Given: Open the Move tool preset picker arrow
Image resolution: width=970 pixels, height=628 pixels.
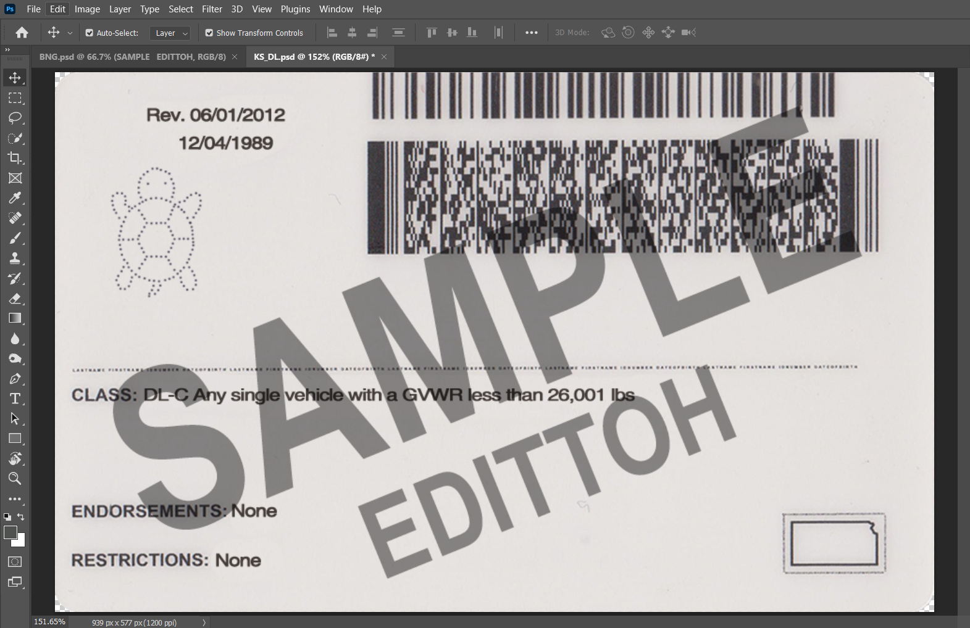Looking at the screenshot, I should 70,33.
